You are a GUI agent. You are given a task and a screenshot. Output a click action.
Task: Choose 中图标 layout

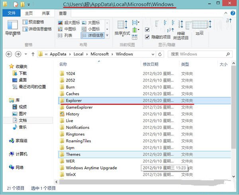pos(67,29)
